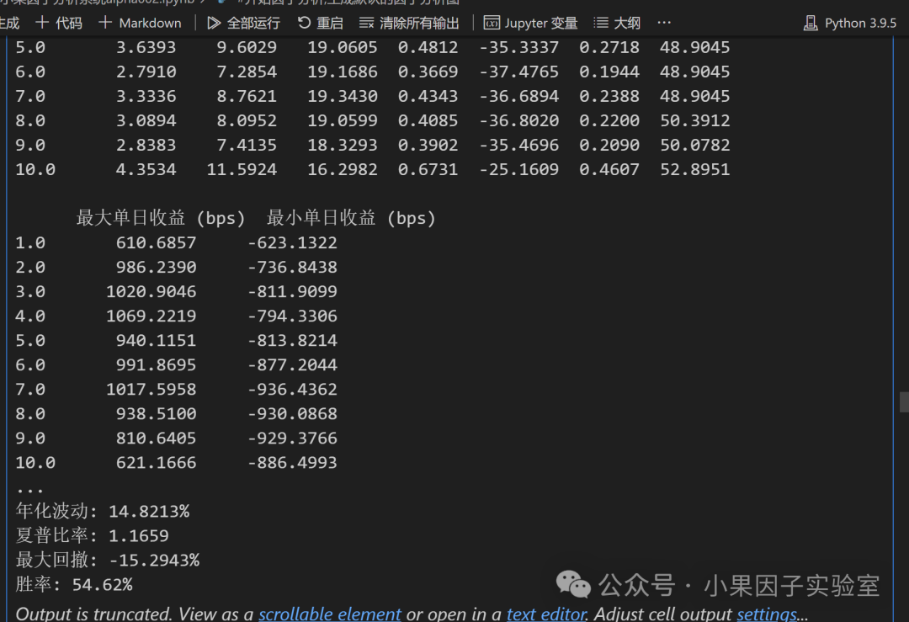Click the value 810.6405
Screen dimensions: 909x622
[156, 439]
